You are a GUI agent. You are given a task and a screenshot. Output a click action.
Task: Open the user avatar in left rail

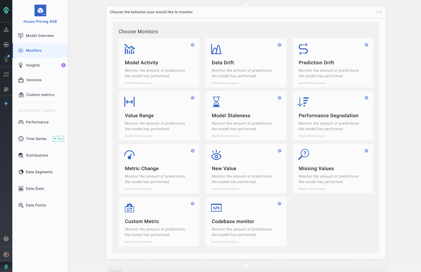coord(6,254)
